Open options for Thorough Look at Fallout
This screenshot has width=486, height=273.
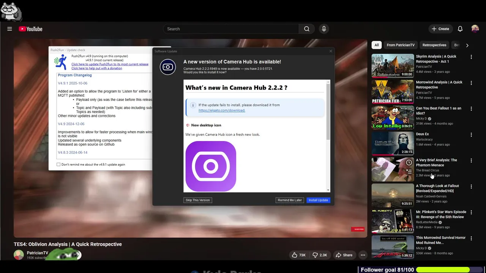[x=471, y=187]
